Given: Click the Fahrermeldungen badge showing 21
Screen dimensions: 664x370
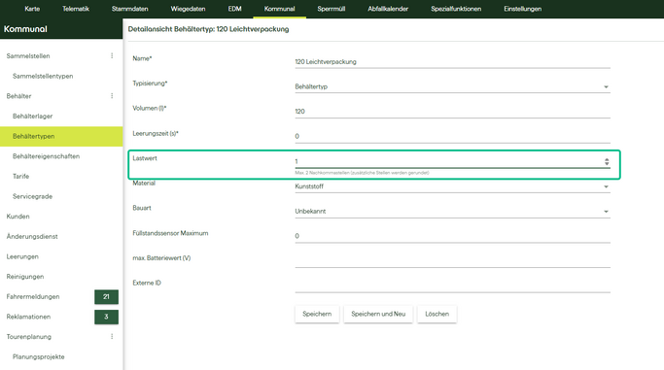Looking at the screenshot, I should point(106,297).
